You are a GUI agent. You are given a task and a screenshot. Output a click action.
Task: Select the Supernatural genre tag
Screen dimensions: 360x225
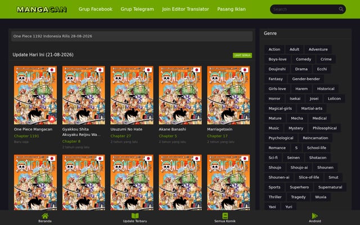tap(330, 187)
